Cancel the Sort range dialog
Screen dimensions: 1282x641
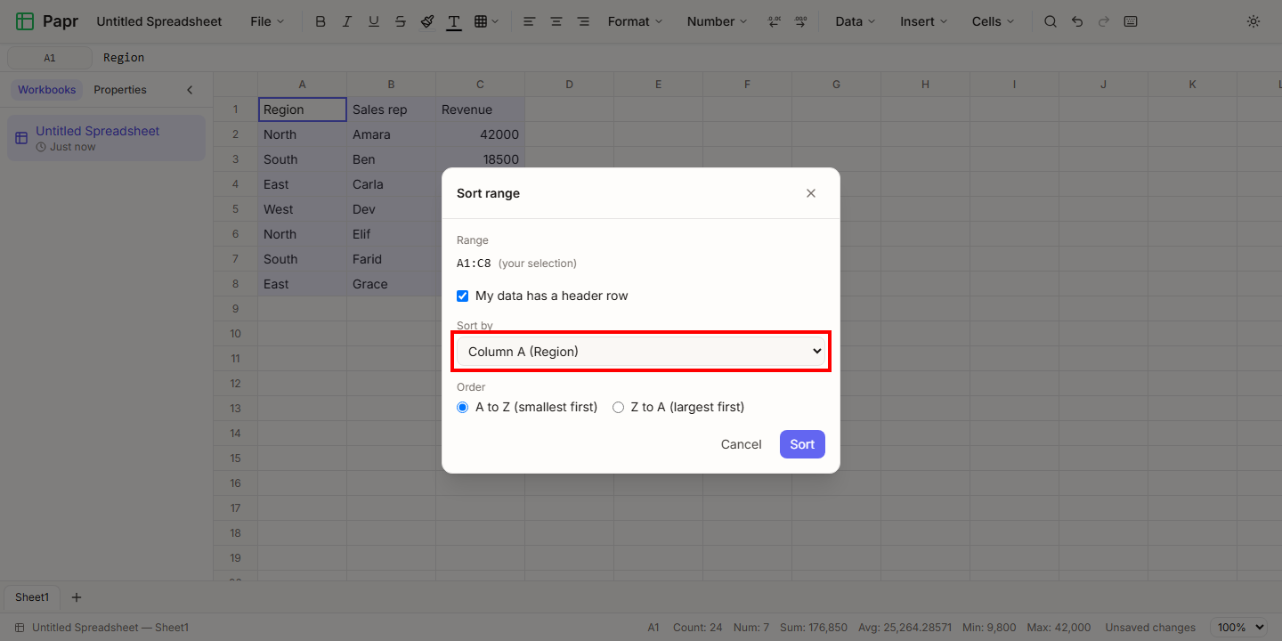pyautogui.click(x=741, y=444)
